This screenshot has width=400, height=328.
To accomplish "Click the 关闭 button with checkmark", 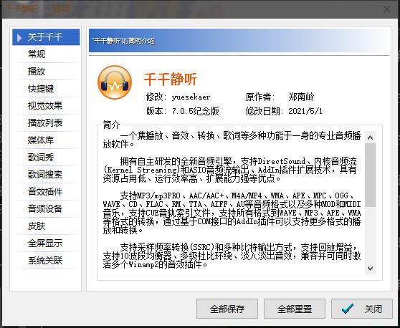I will pos(362,309).
